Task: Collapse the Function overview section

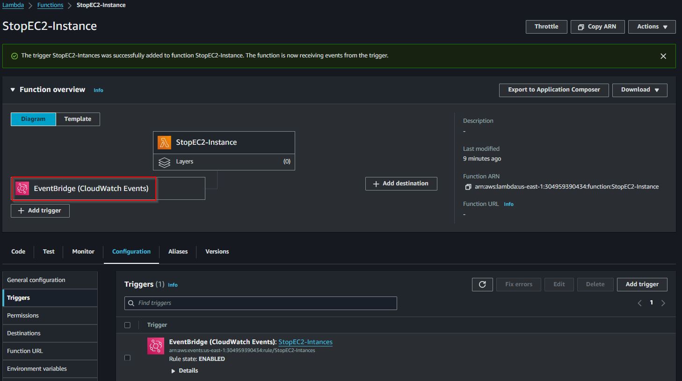Action: pyautogui.click(x=13, y=90)
